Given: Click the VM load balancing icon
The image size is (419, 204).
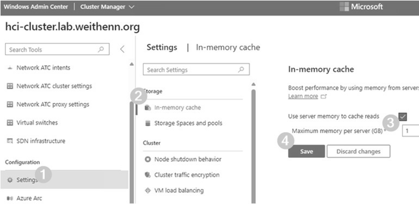Looking at the screenshot, I should (147, 190).
